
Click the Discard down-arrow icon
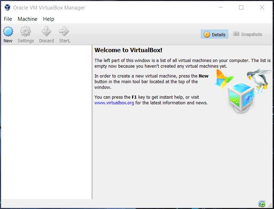coord(46,31)
